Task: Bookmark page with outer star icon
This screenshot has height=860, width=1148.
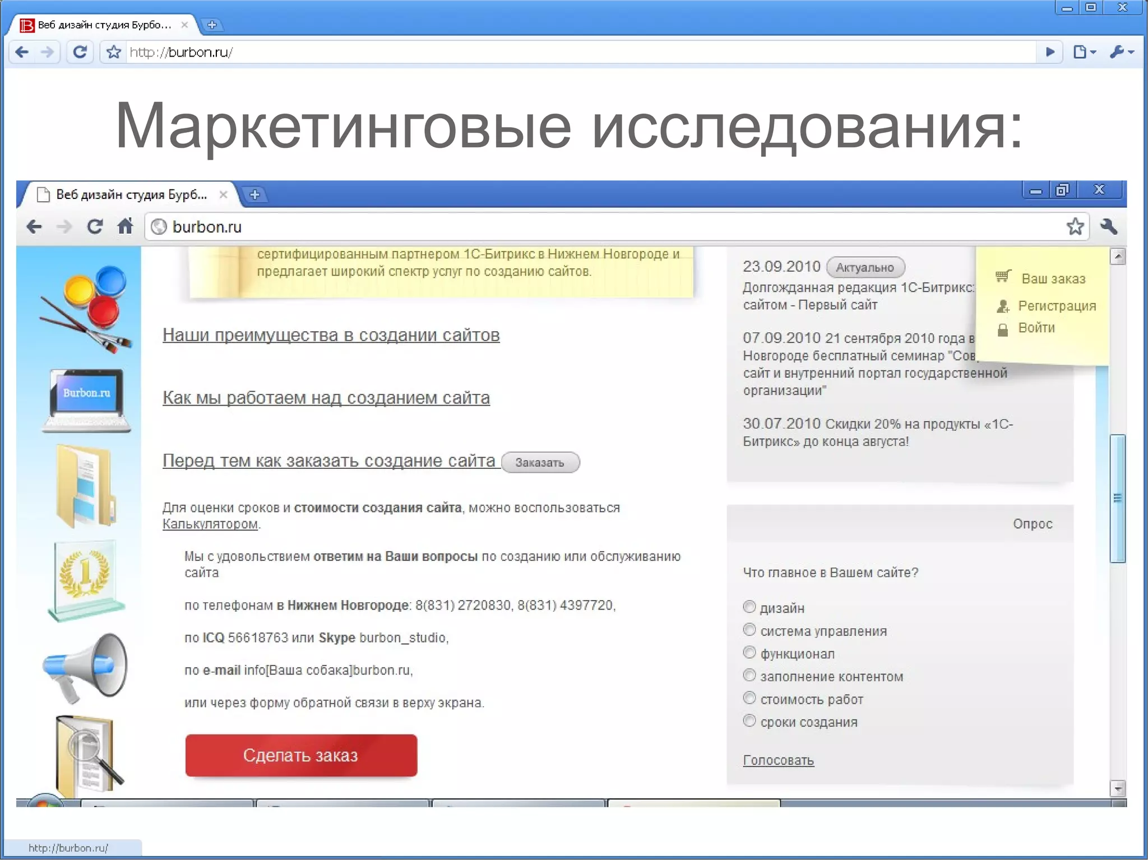Action: [114, 52]
